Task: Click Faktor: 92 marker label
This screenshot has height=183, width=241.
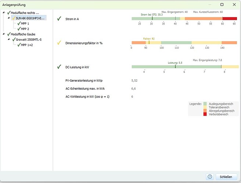Action: 149,39
